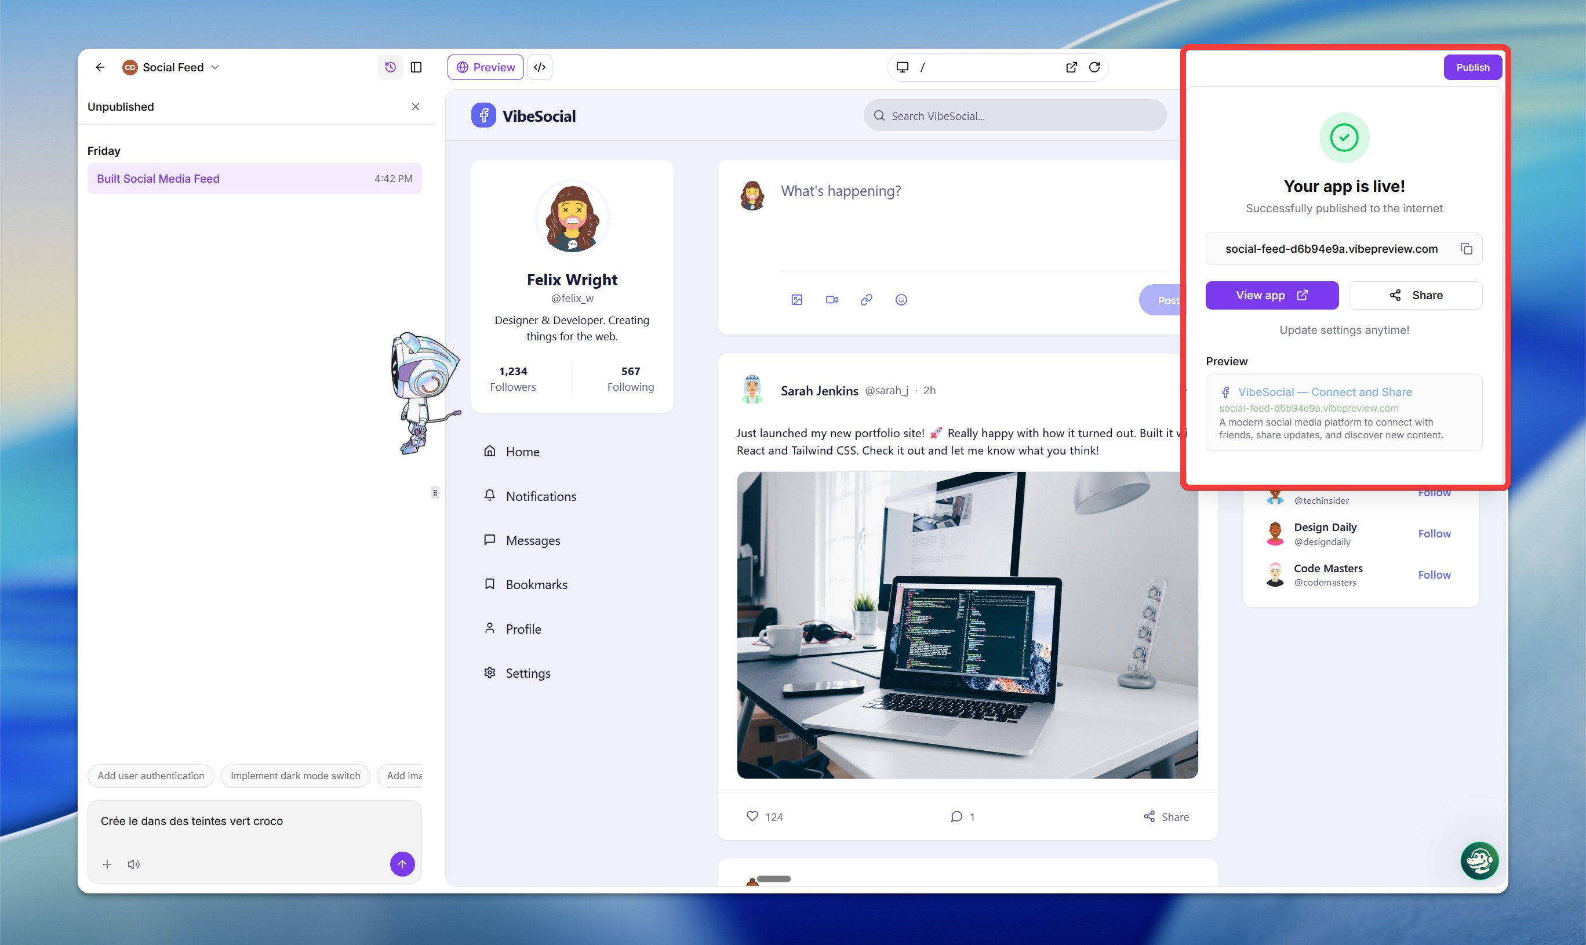Switch to the code view tab
Screen dimensions: 1586x945
click(539, 67)
